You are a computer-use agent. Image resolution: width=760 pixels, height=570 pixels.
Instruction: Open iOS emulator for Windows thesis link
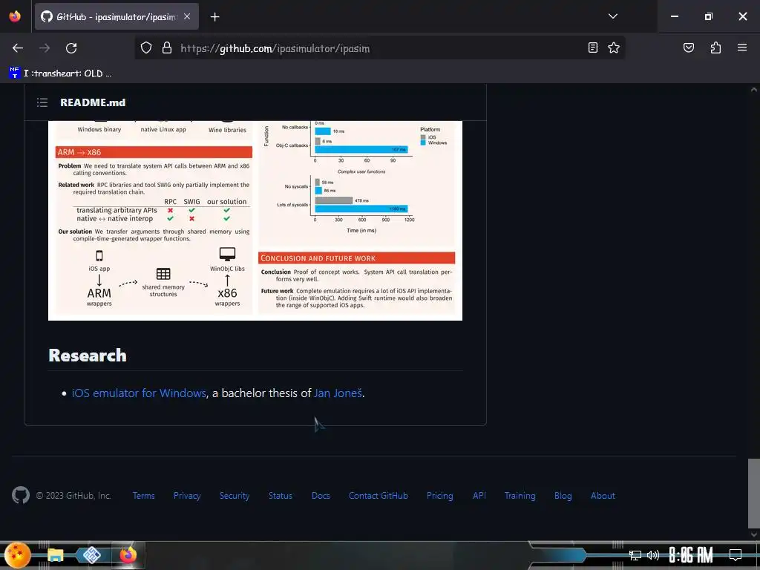click(x=139, y=393)
